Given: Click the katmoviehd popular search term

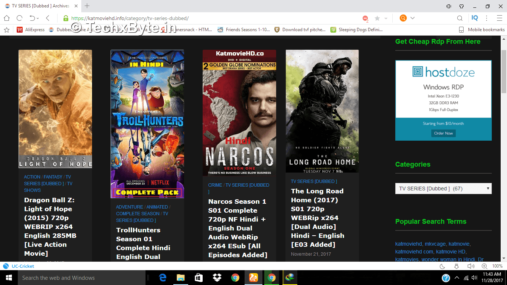Looking at the screenshot, I should (409, 244).
